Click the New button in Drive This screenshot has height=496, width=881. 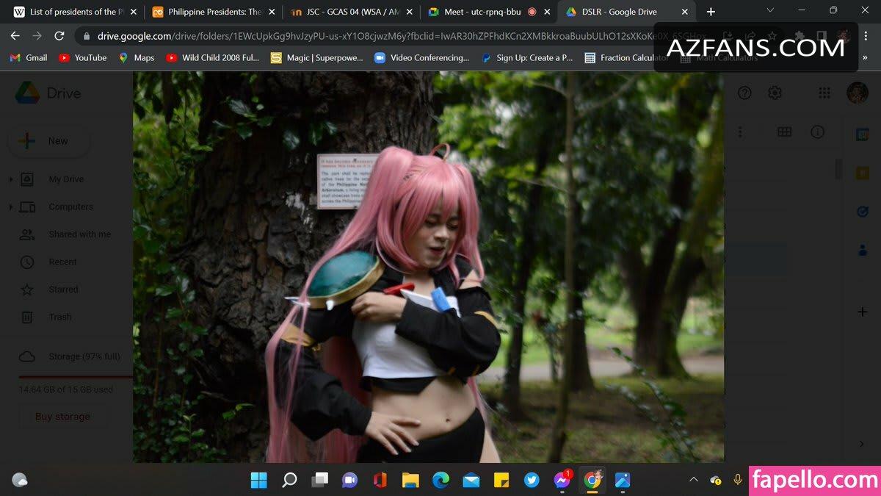click(x=48, y=141)
